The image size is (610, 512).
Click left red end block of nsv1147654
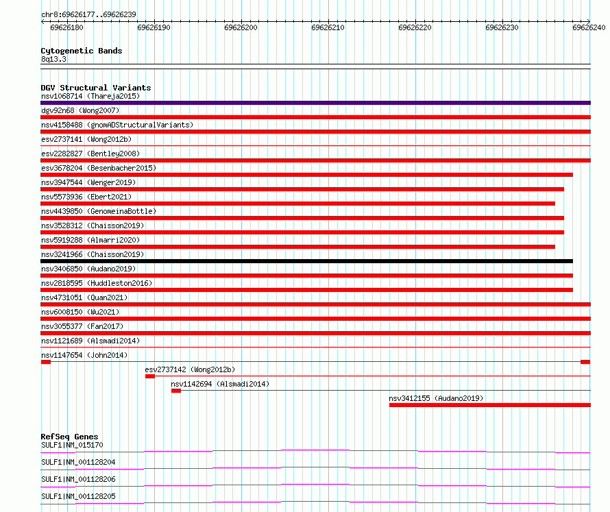[x=46, y=362]
